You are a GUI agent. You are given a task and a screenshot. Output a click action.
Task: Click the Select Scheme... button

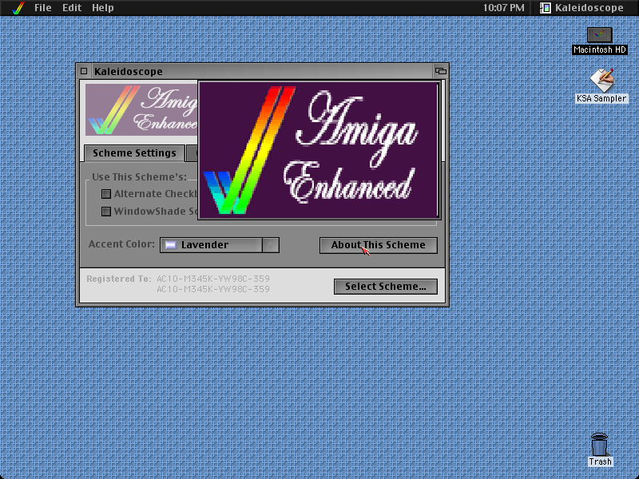coord(386,287)
